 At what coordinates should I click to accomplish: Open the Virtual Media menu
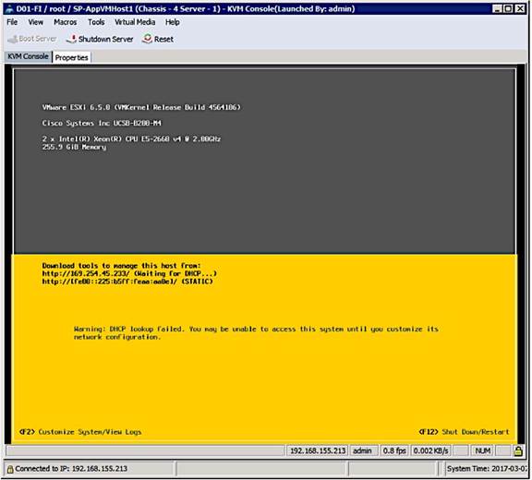pyautogui.click(x=135, y=22)
